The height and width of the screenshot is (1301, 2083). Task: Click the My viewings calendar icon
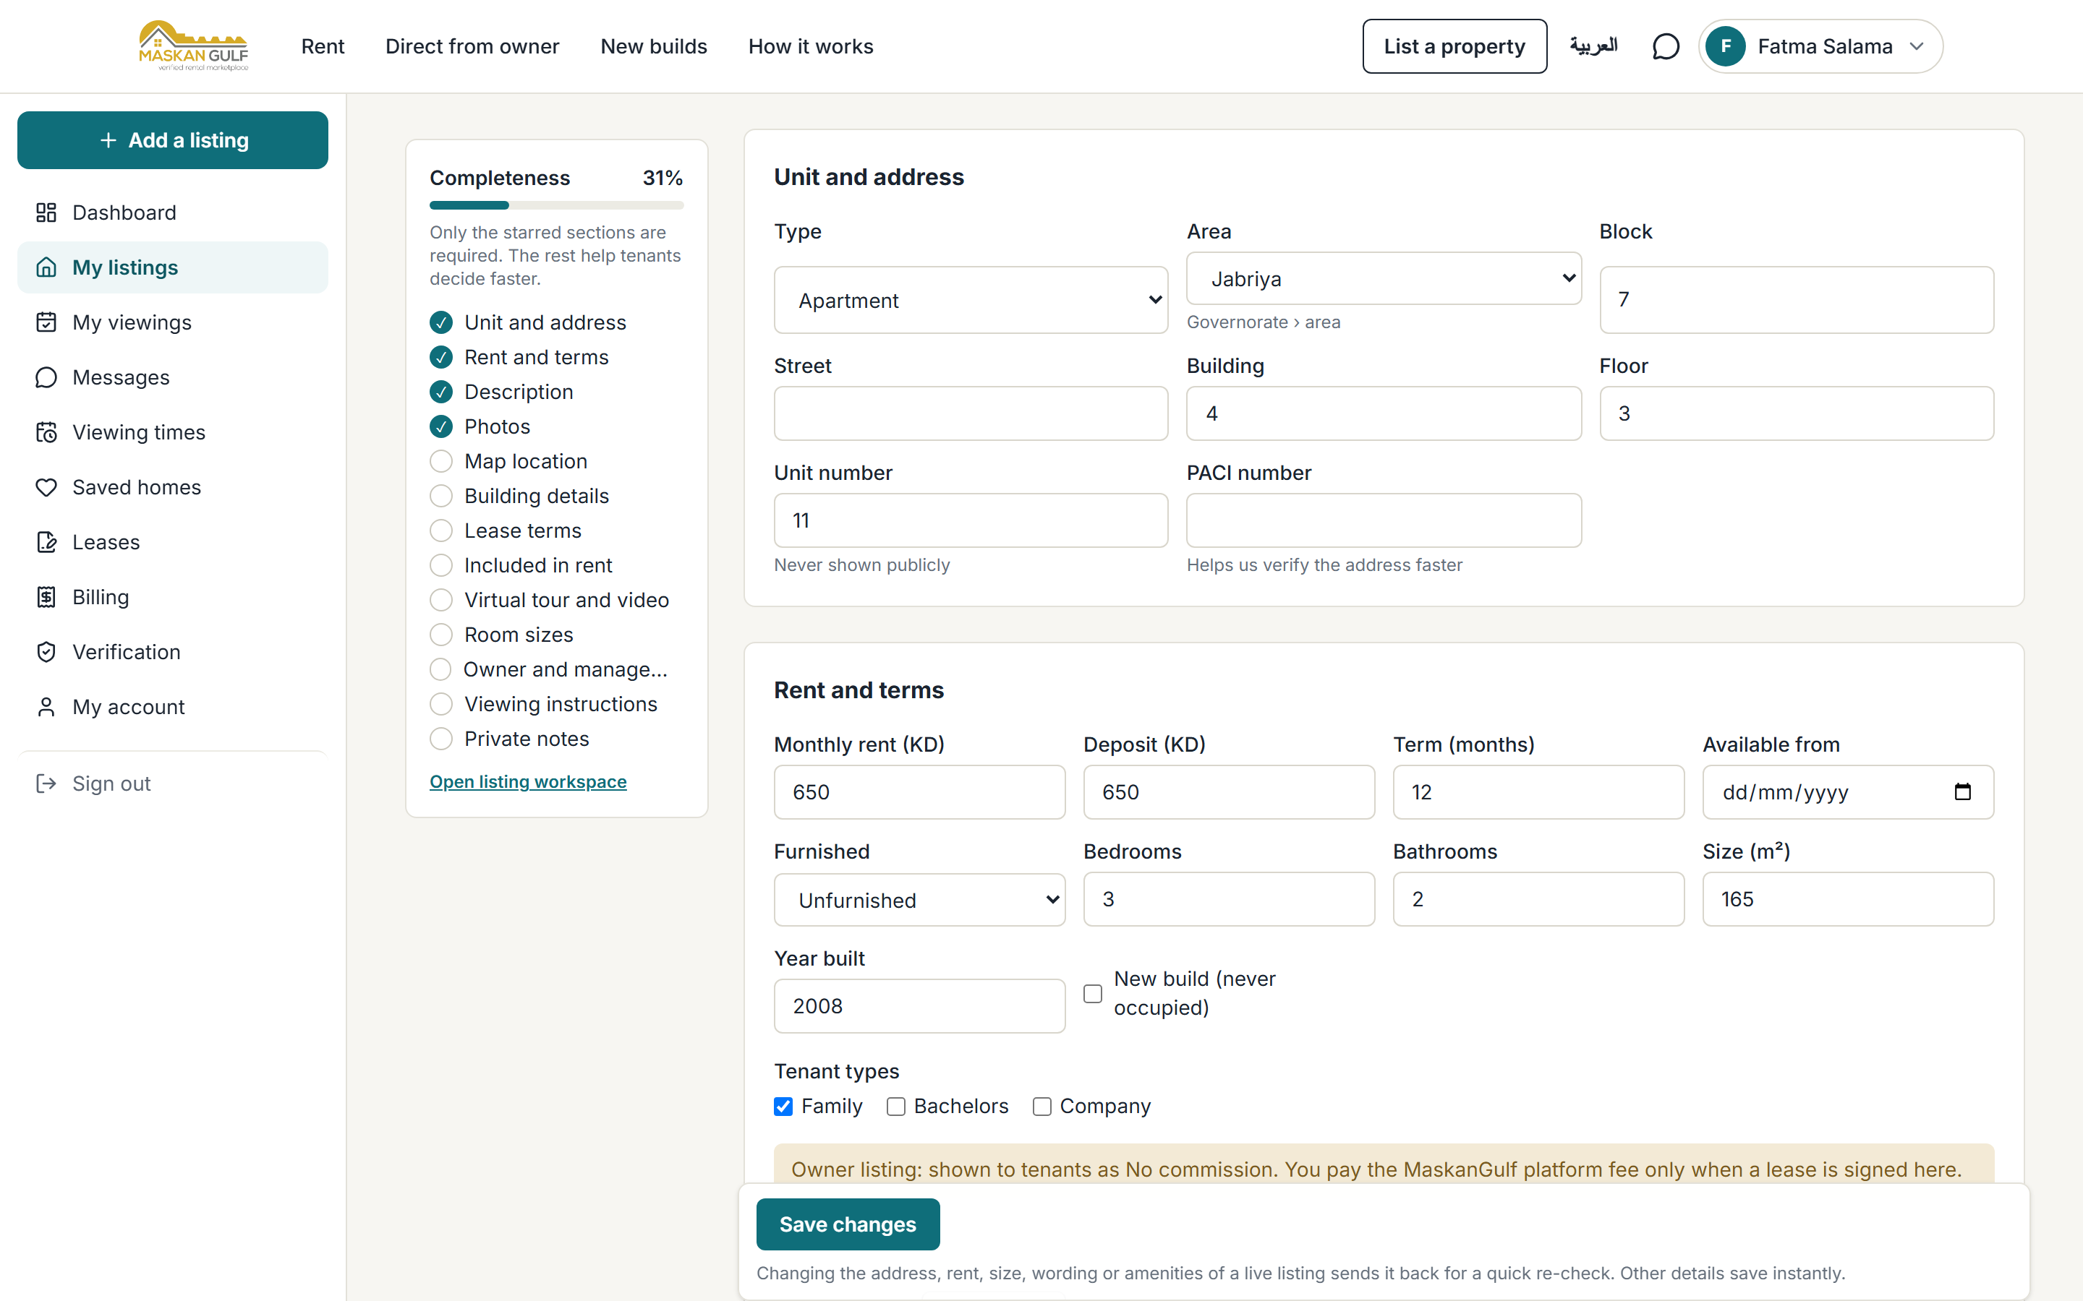tap(46, 322)
